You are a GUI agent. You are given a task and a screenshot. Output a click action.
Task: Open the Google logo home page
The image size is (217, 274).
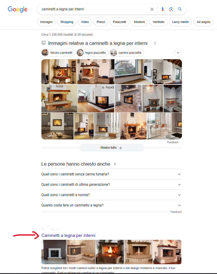click(x=18, y=9)
